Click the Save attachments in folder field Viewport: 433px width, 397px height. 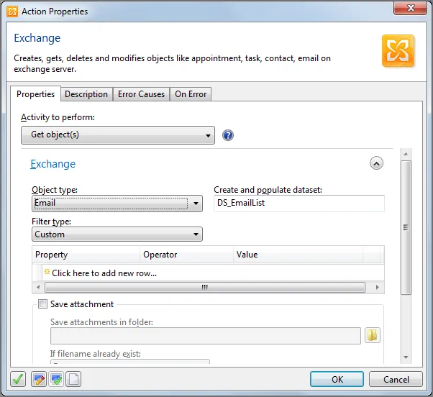[206, 336]
